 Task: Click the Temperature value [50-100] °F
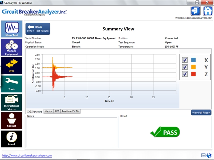(172, 47)
